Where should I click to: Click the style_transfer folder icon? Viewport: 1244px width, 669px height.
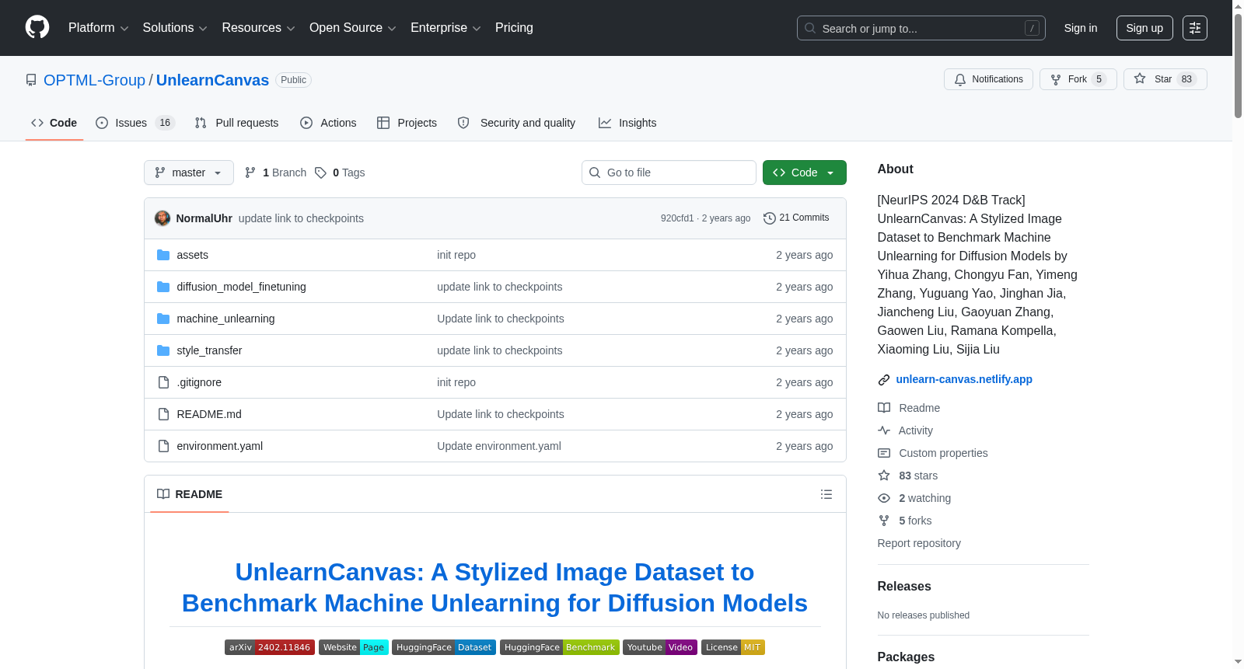pyautogui.click(x=163, y=350)
